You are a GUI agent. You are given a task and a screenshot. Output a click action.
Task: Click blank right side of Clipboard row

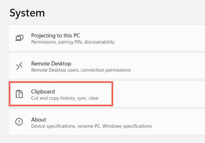[162, 94]
